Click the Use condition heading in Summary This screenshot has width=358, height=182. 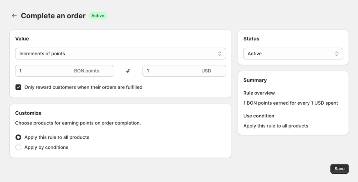259,116
